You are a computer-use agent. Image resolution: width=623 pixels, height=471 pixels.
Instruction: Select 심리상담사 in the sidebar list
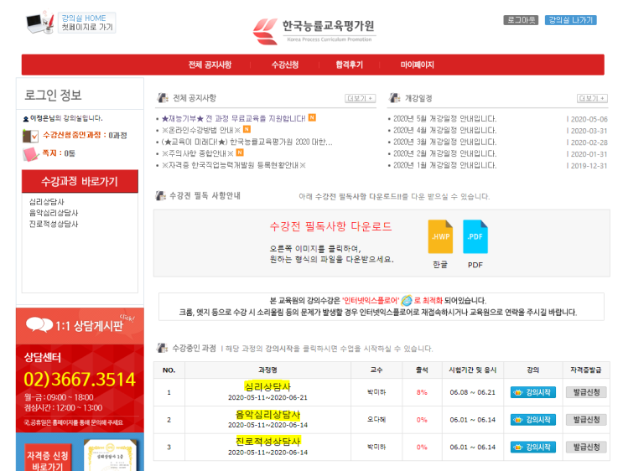pyautogui.click(x=46, y=202)
